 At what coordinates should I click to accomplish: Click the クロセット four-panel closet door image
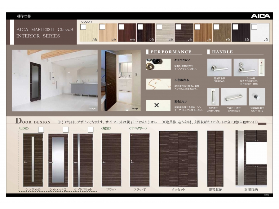click(178, 159)
